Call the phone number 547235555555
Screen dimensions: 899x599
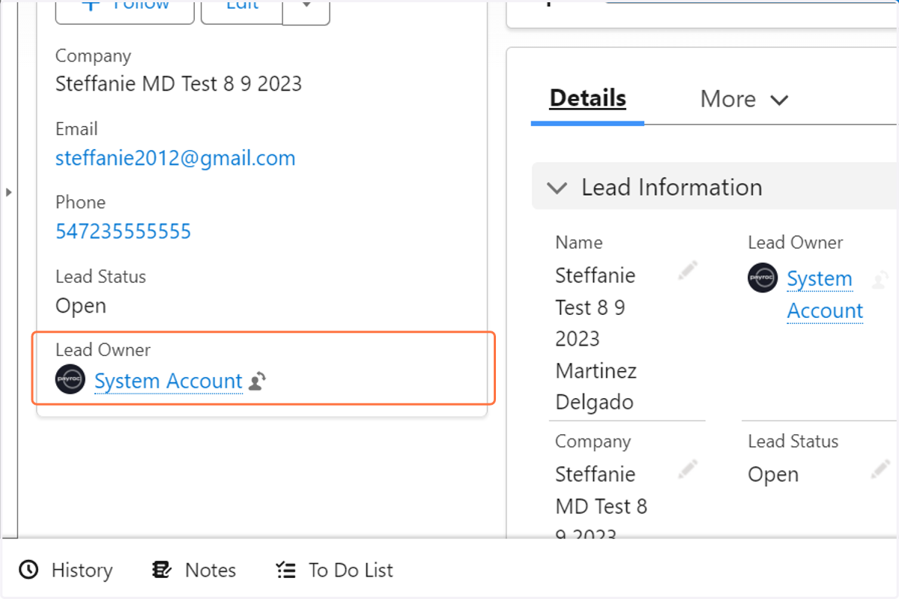[124, 231]
